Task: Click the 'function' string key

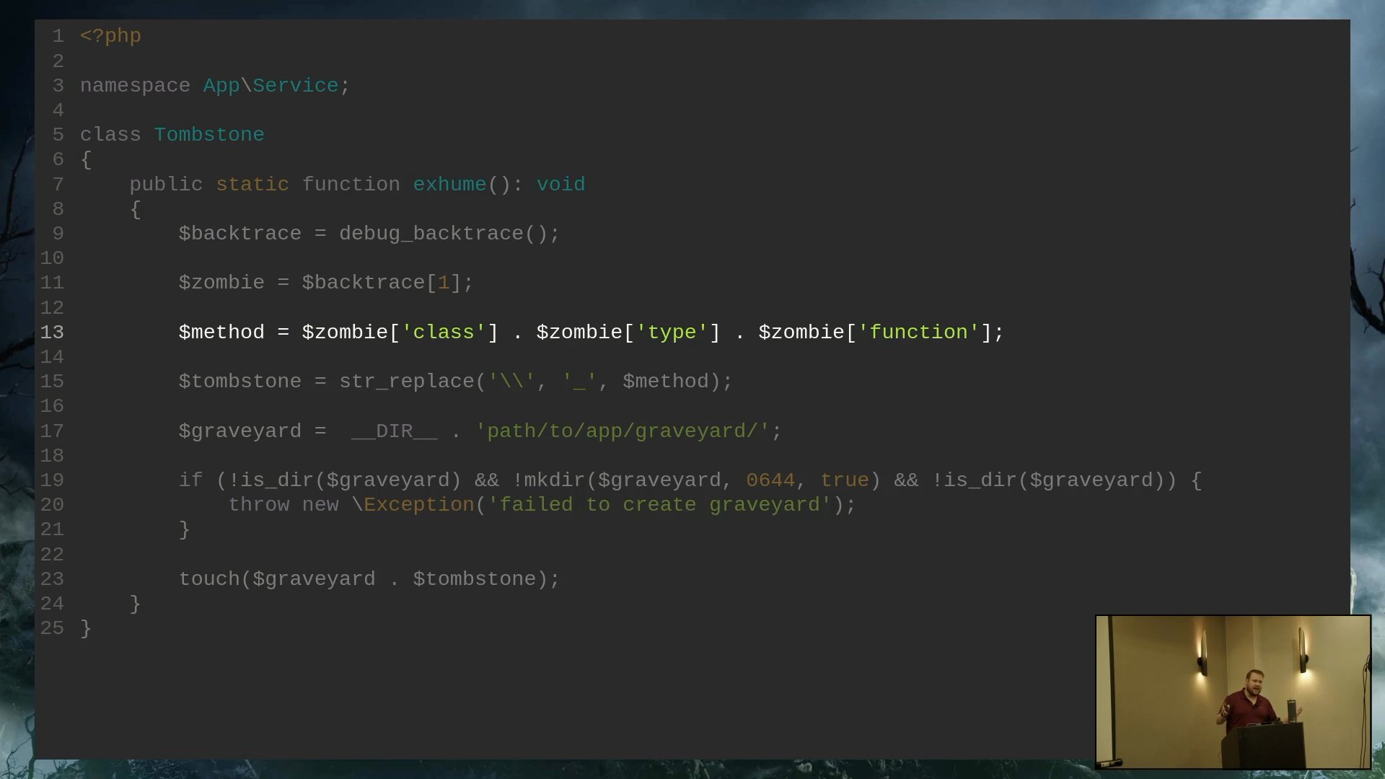Action: 918,333
